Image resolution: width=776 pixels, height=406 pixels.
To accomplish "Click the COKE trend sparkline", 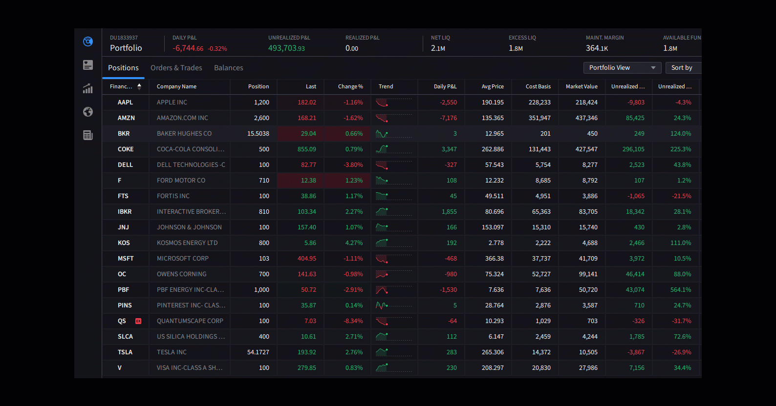I will pyautogui.click(x=394, y=149).
